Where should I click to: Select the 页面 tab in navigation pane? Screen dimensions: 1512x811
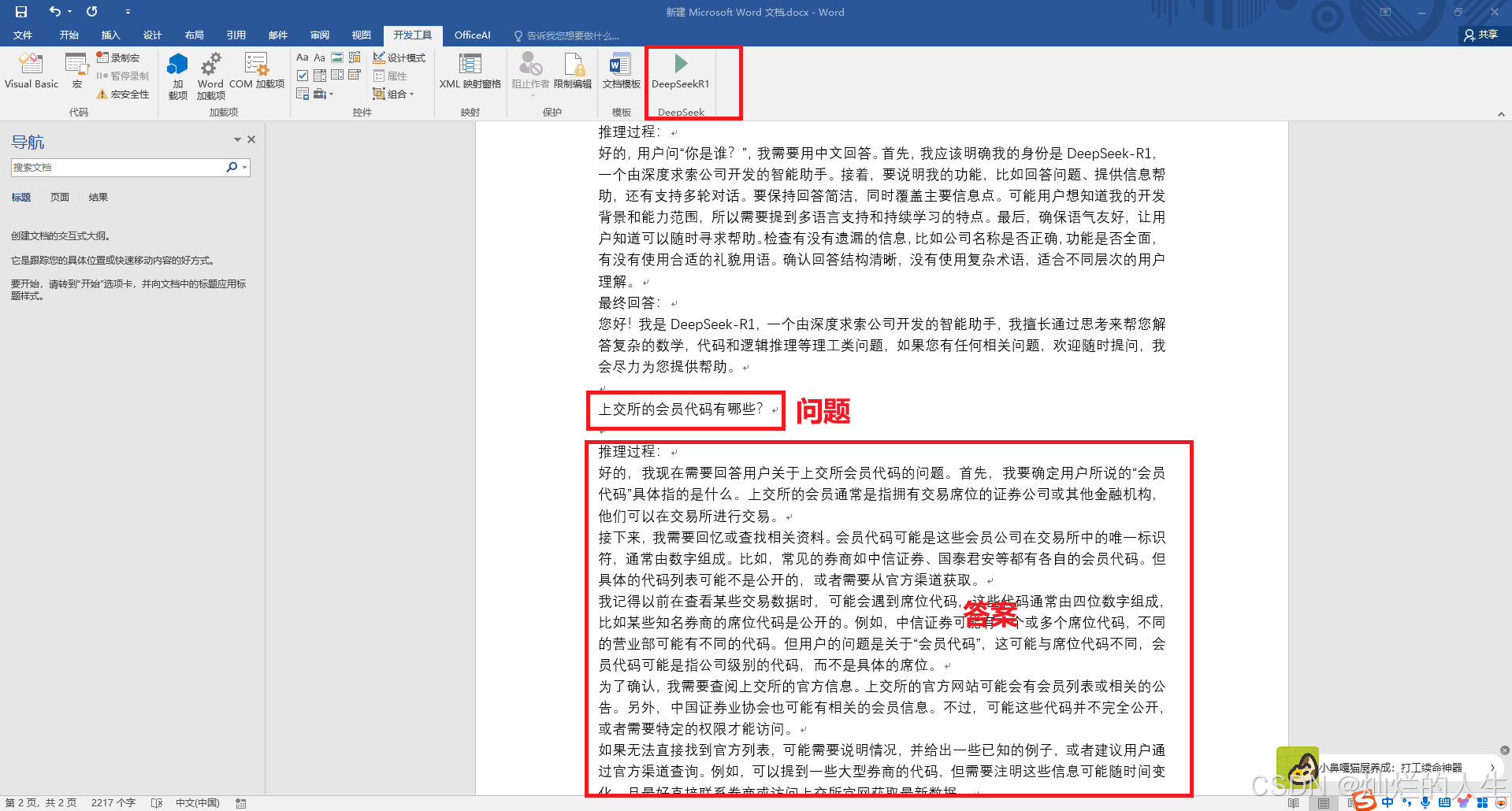click(x=60, y=197)
